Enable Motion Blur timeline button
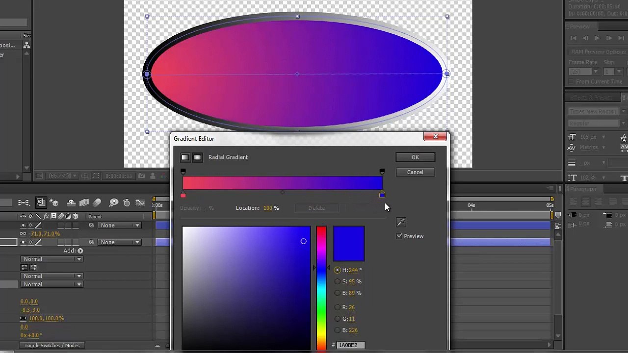The height and width of the screenshot is (353, 628). tap(97, 202)
